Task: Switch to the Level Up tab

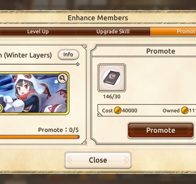Action: point(38,31)
